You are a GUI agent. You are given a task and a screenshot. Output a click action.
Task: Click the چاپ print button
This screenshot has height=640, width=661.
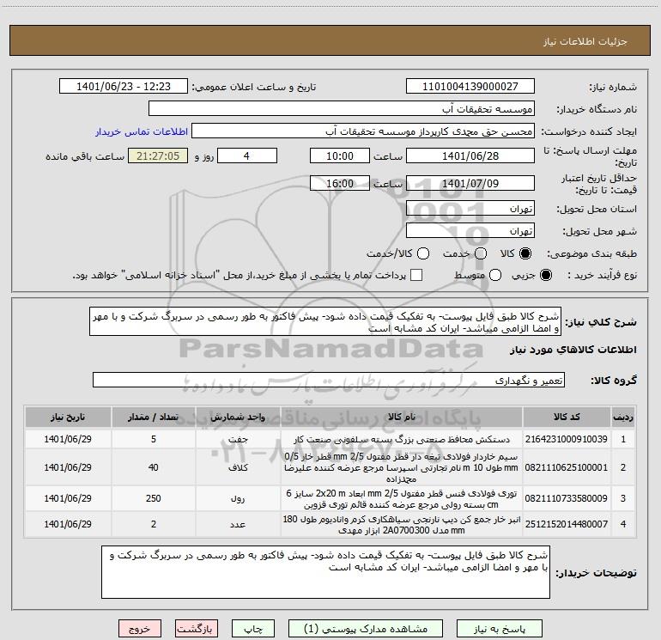click(253, 629)
